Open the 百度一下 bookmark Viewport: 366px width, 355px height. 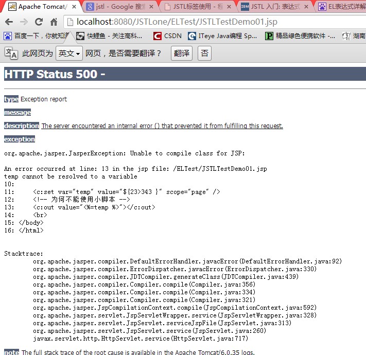(x=37, y=35)
